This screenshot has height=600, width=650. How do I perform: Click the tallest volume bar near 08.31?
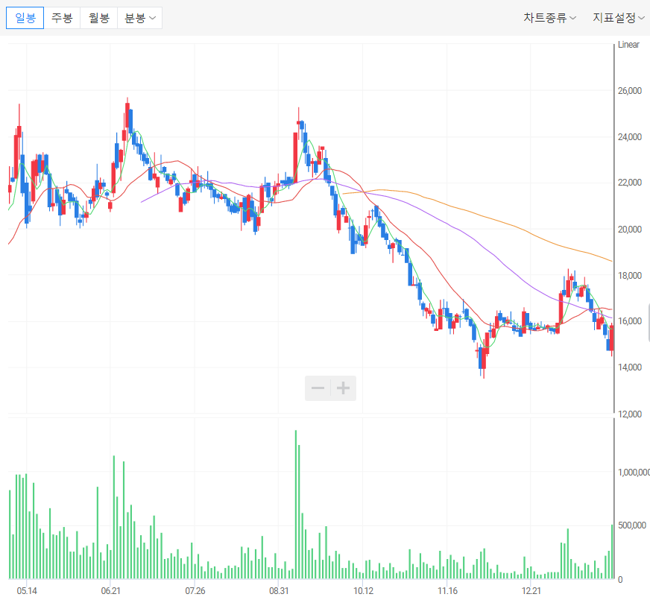(296, 505)
